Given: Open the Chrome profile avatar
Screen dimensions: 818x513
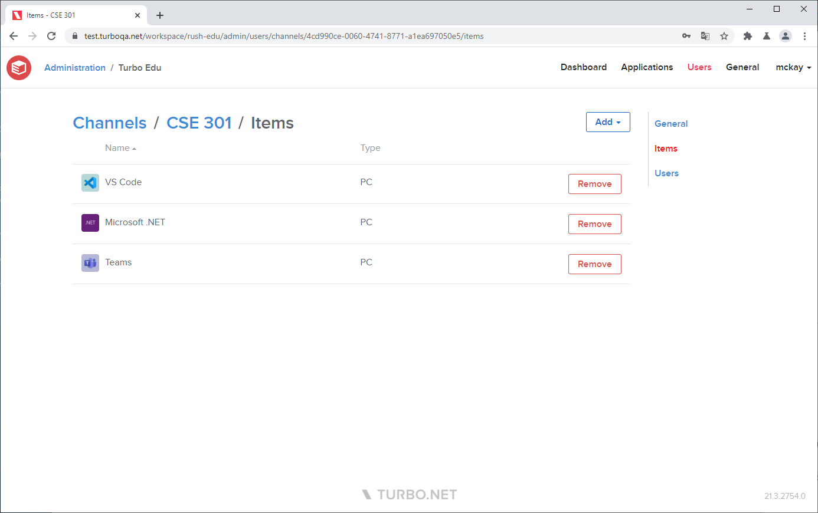Looking at the screenshot, I should click(786, 36).
